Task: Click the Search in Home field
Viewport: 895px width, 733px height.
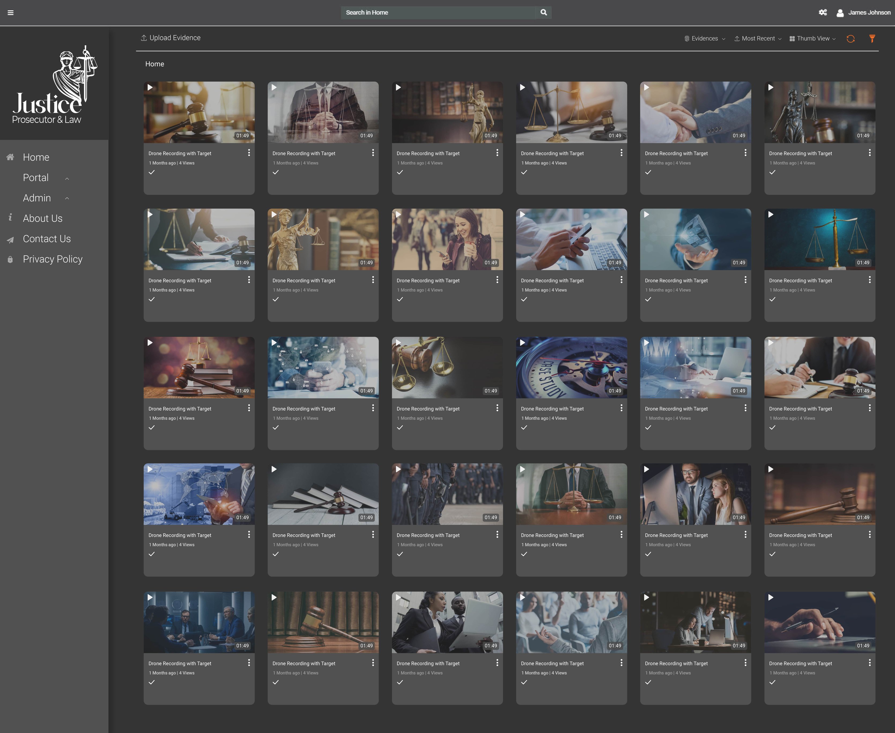Action: point(438,13)
